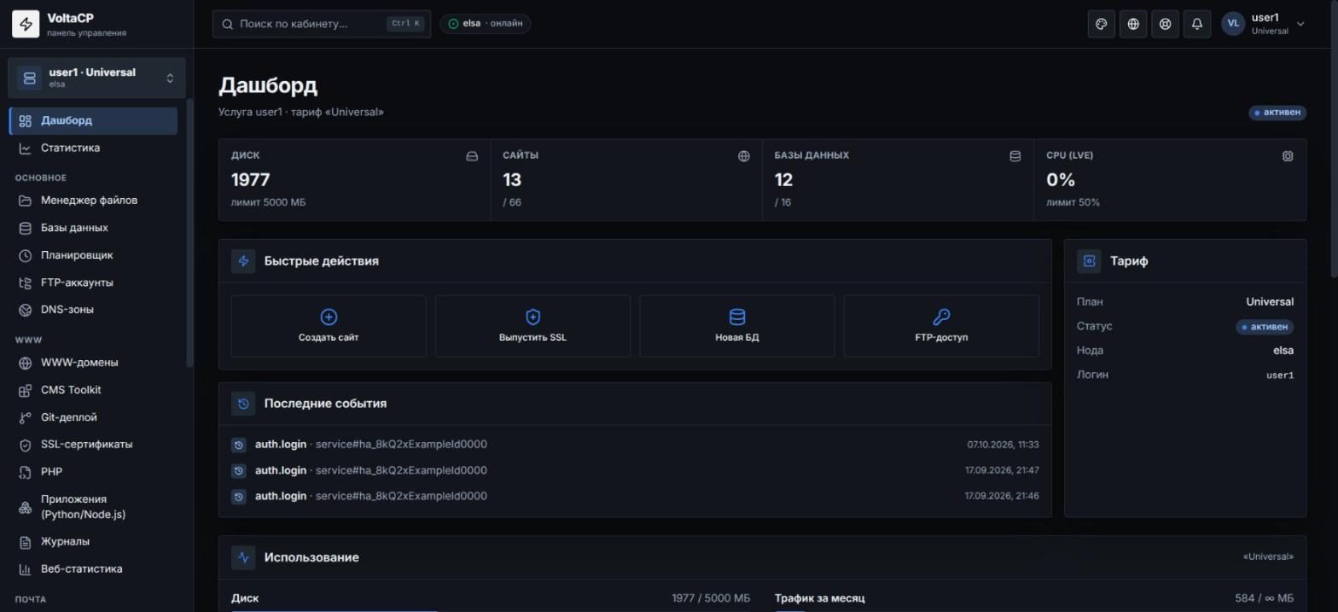
Task: Open Дашборд in the sidebar
Action: (x=94, y=120)
